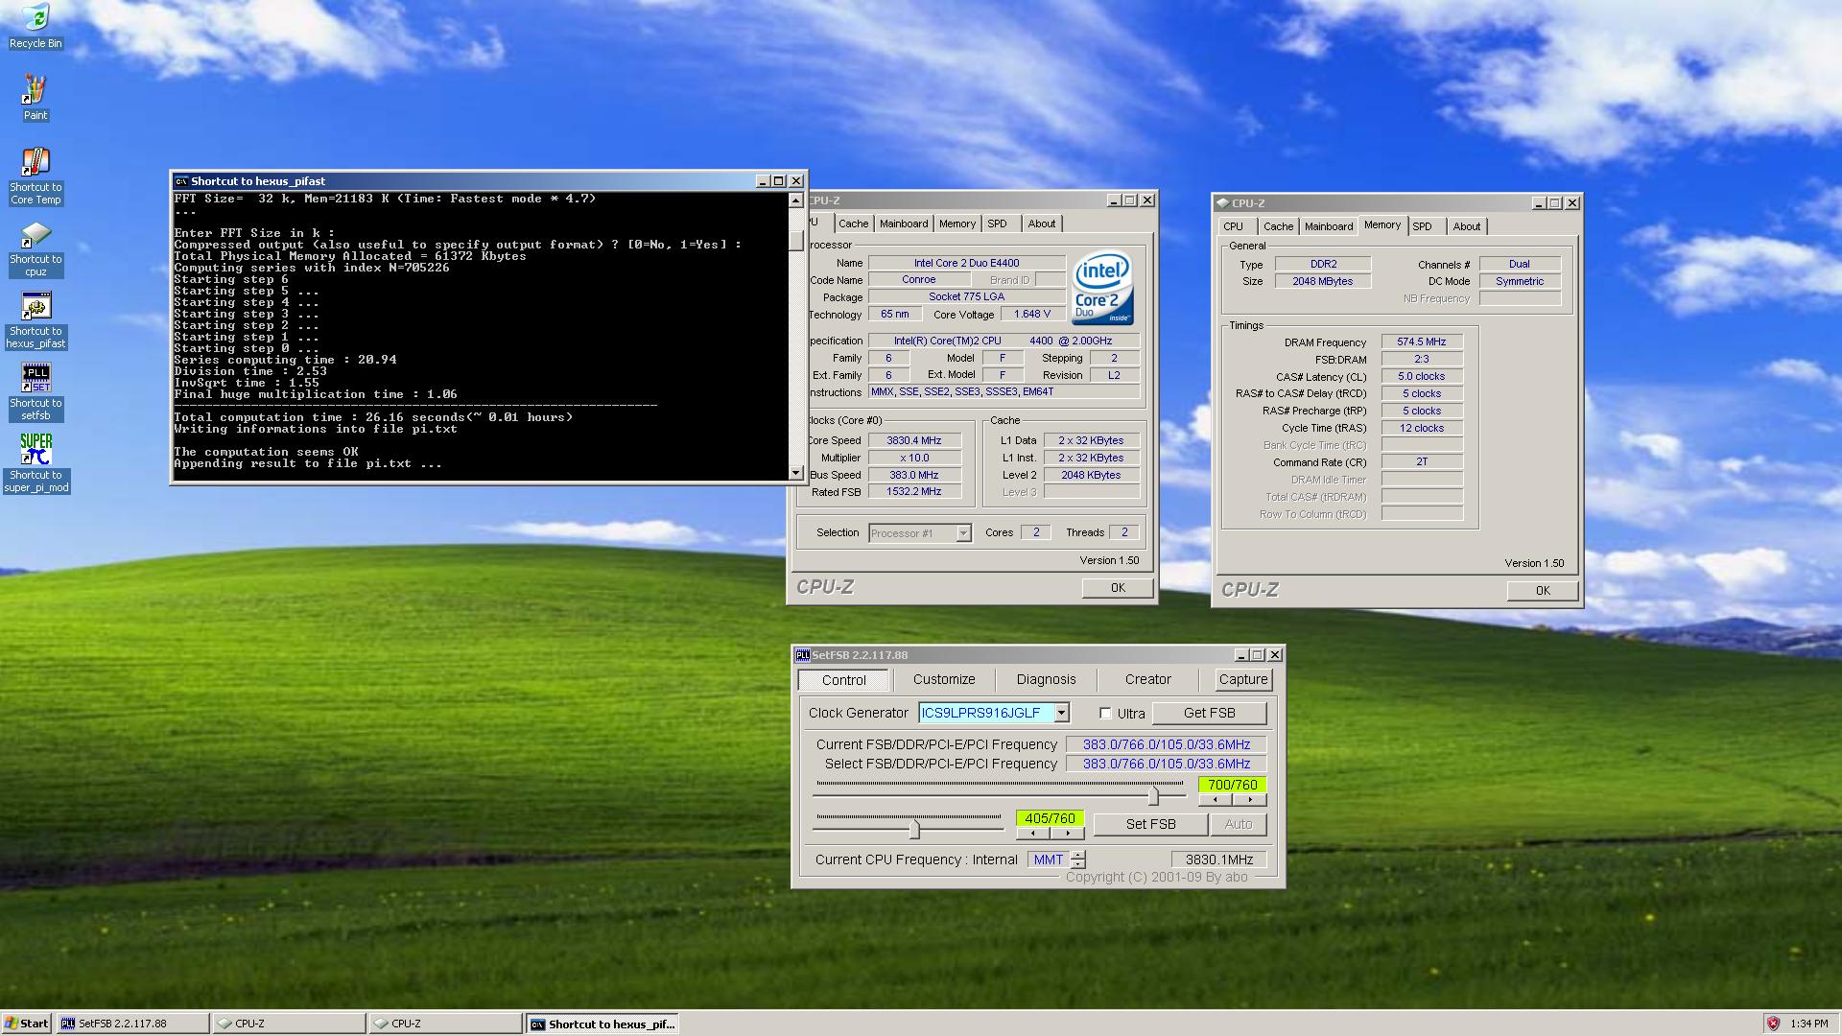Click the DRAM Frequency 574.5 MHz value
Viewport: 1842px width, 1036px height.
(x=1422, y=341)
